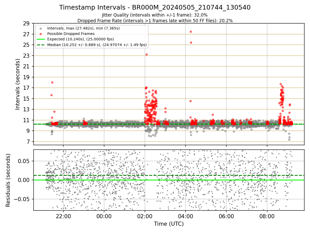This screenshot has width=310, height=233.
Task: Click the red point at 18 seconds before 22:00
Action: click(52, 82)
